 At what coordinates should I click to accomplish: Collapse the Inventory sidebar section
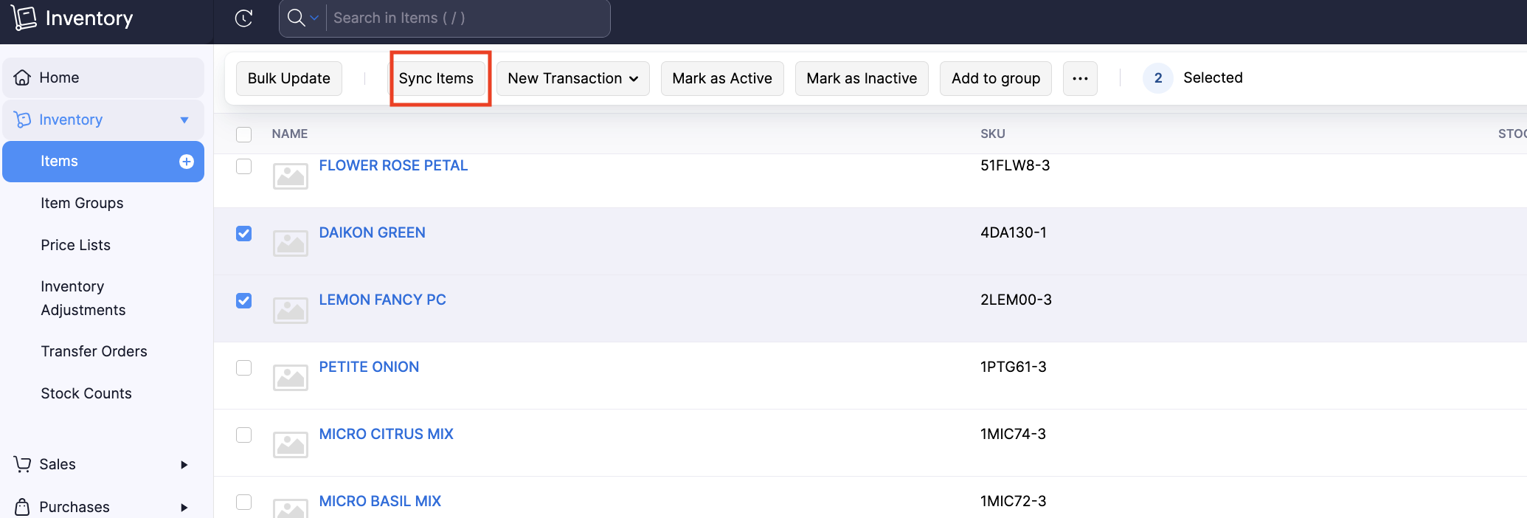click(x=184, y=120)
